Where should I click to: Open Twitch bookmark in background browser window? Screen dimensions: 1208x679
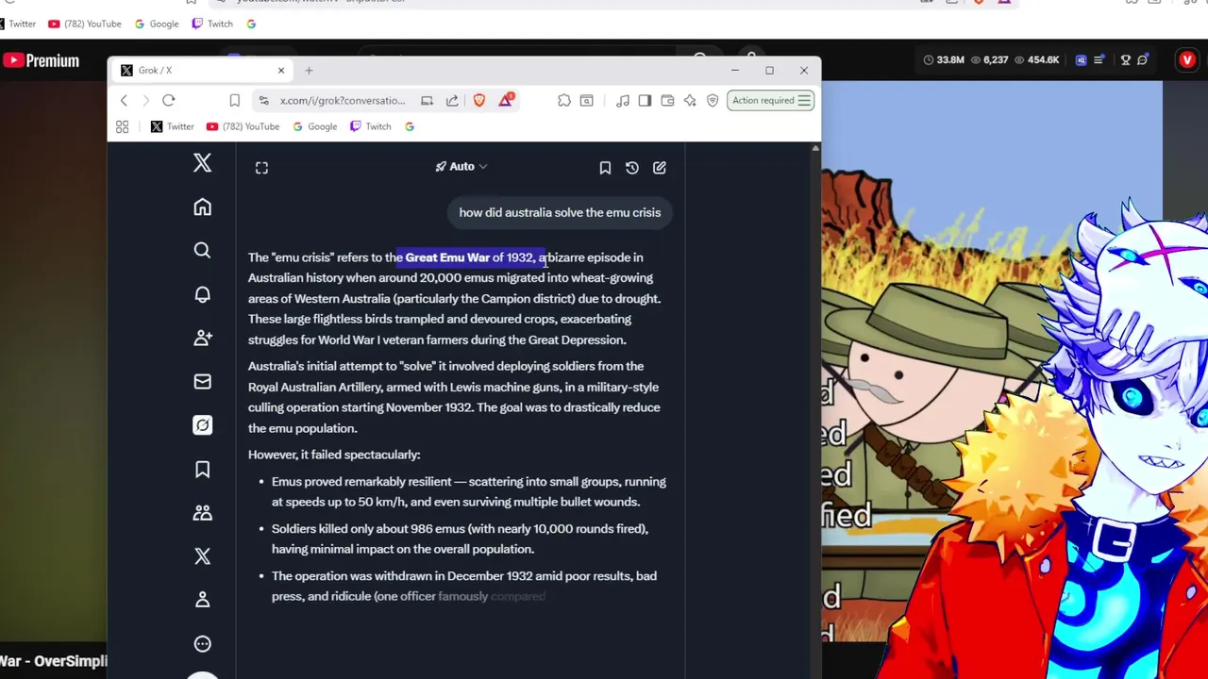(x=212, y=24)
